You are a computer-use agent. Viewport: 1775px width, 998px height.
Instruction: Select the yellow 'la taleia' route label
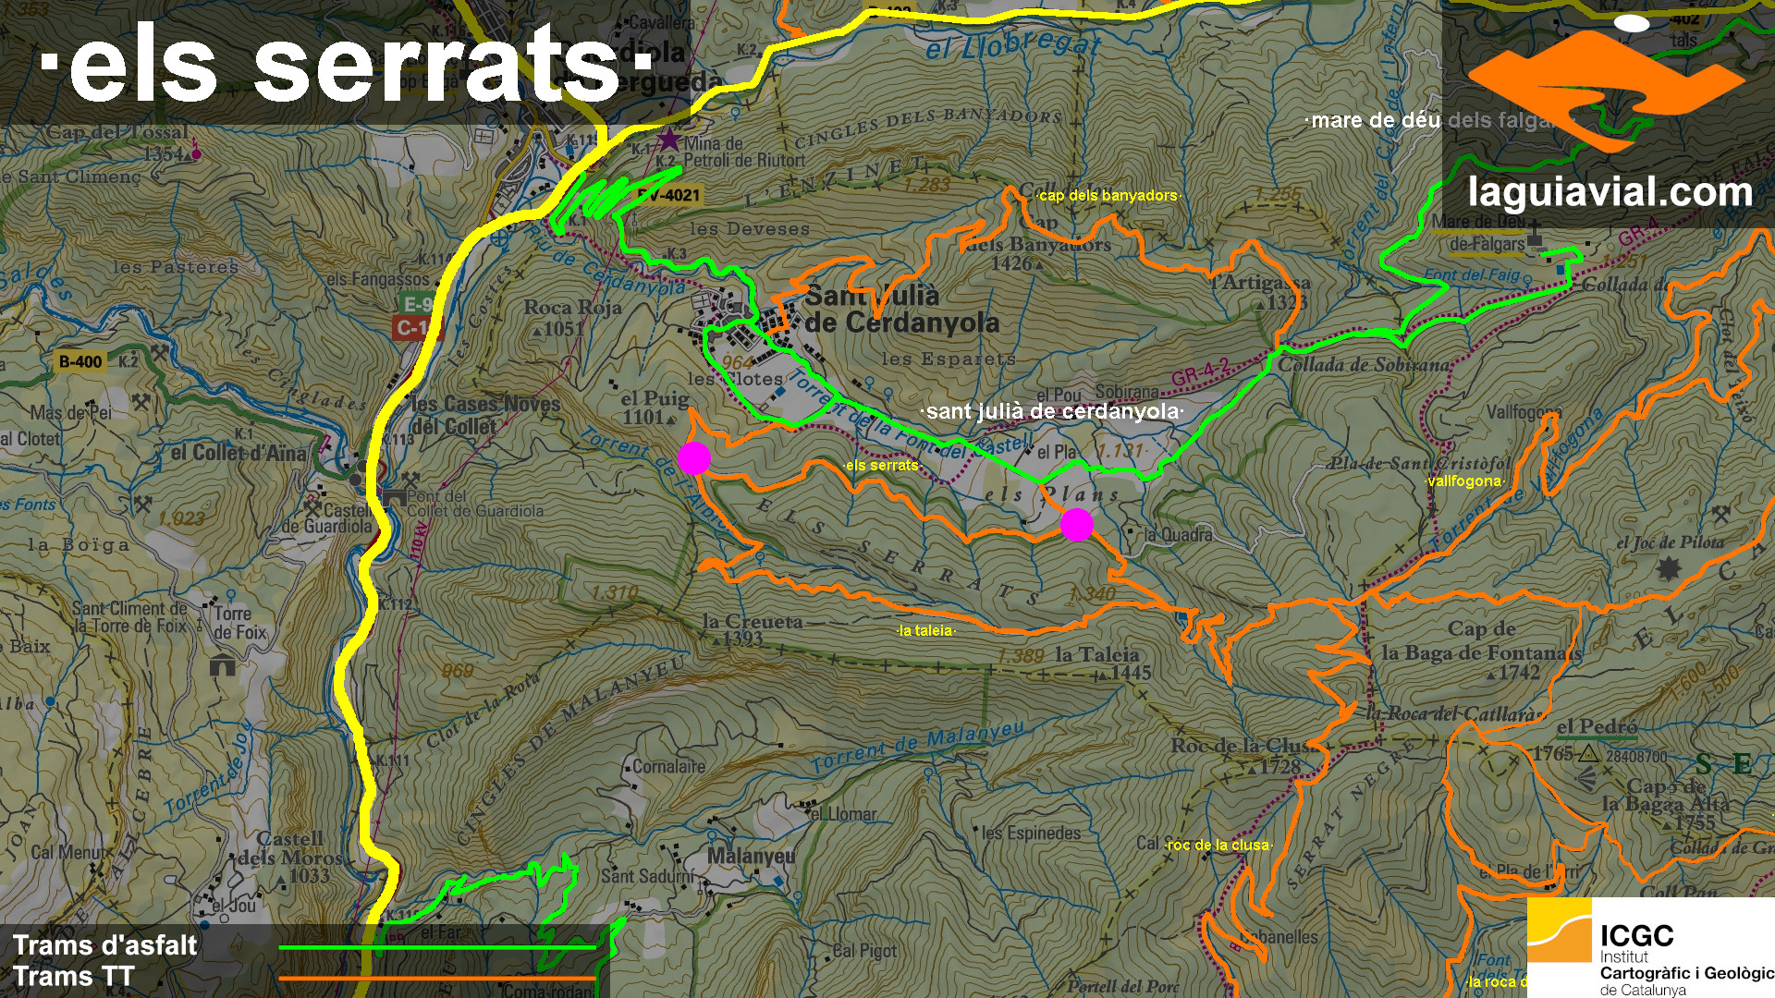coord(925,631)
